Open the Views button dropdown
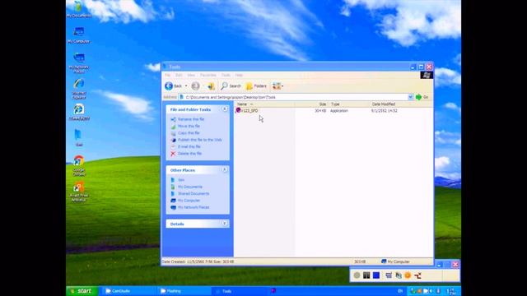Viewport: 527px width, 296px height. [278, 86]
